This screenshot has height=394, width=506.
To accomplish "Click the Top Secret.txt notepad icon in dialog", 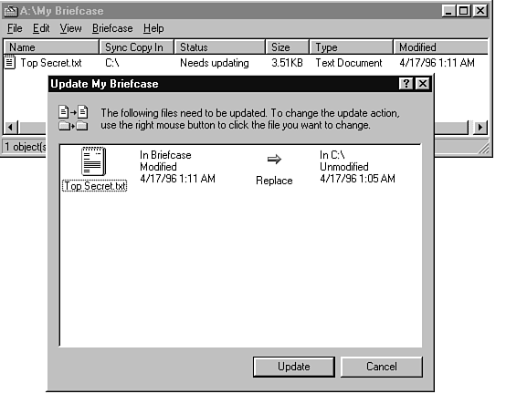I will tap(93, 161).
